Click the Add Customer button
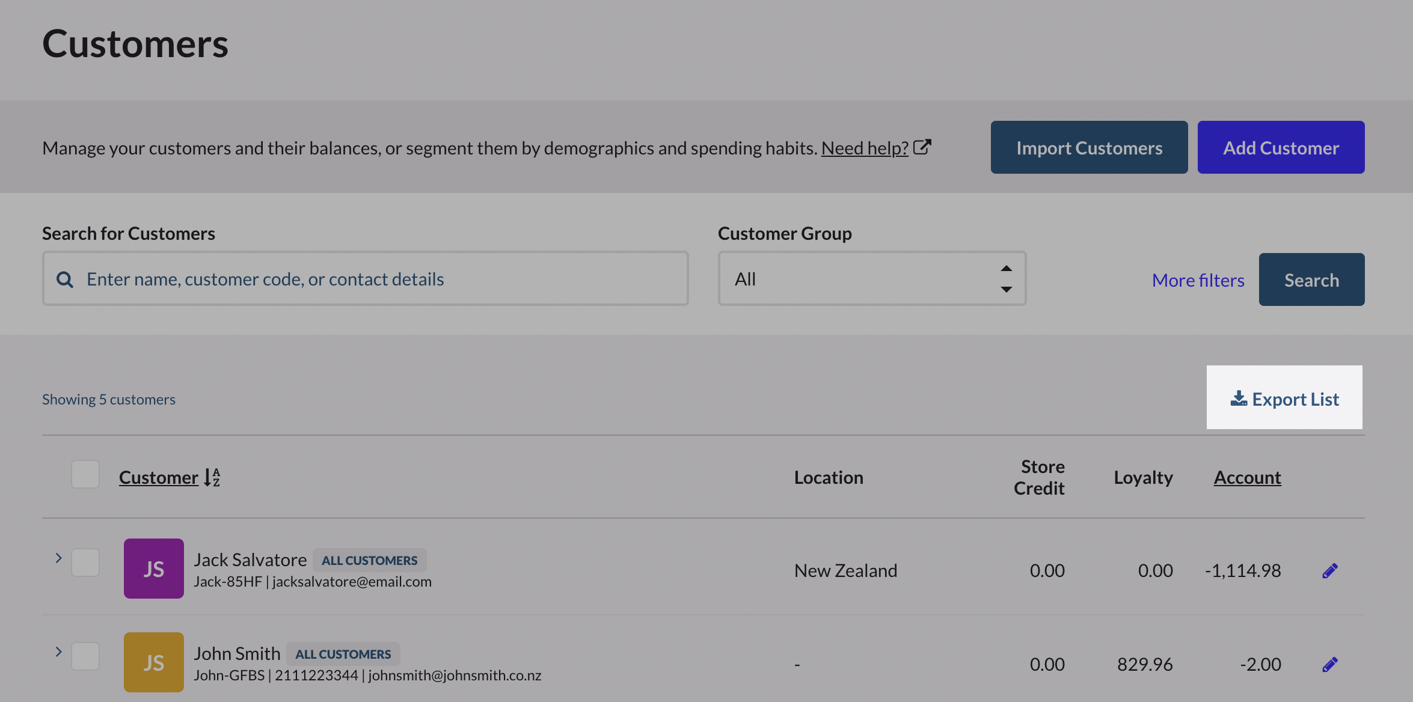 1281,147
